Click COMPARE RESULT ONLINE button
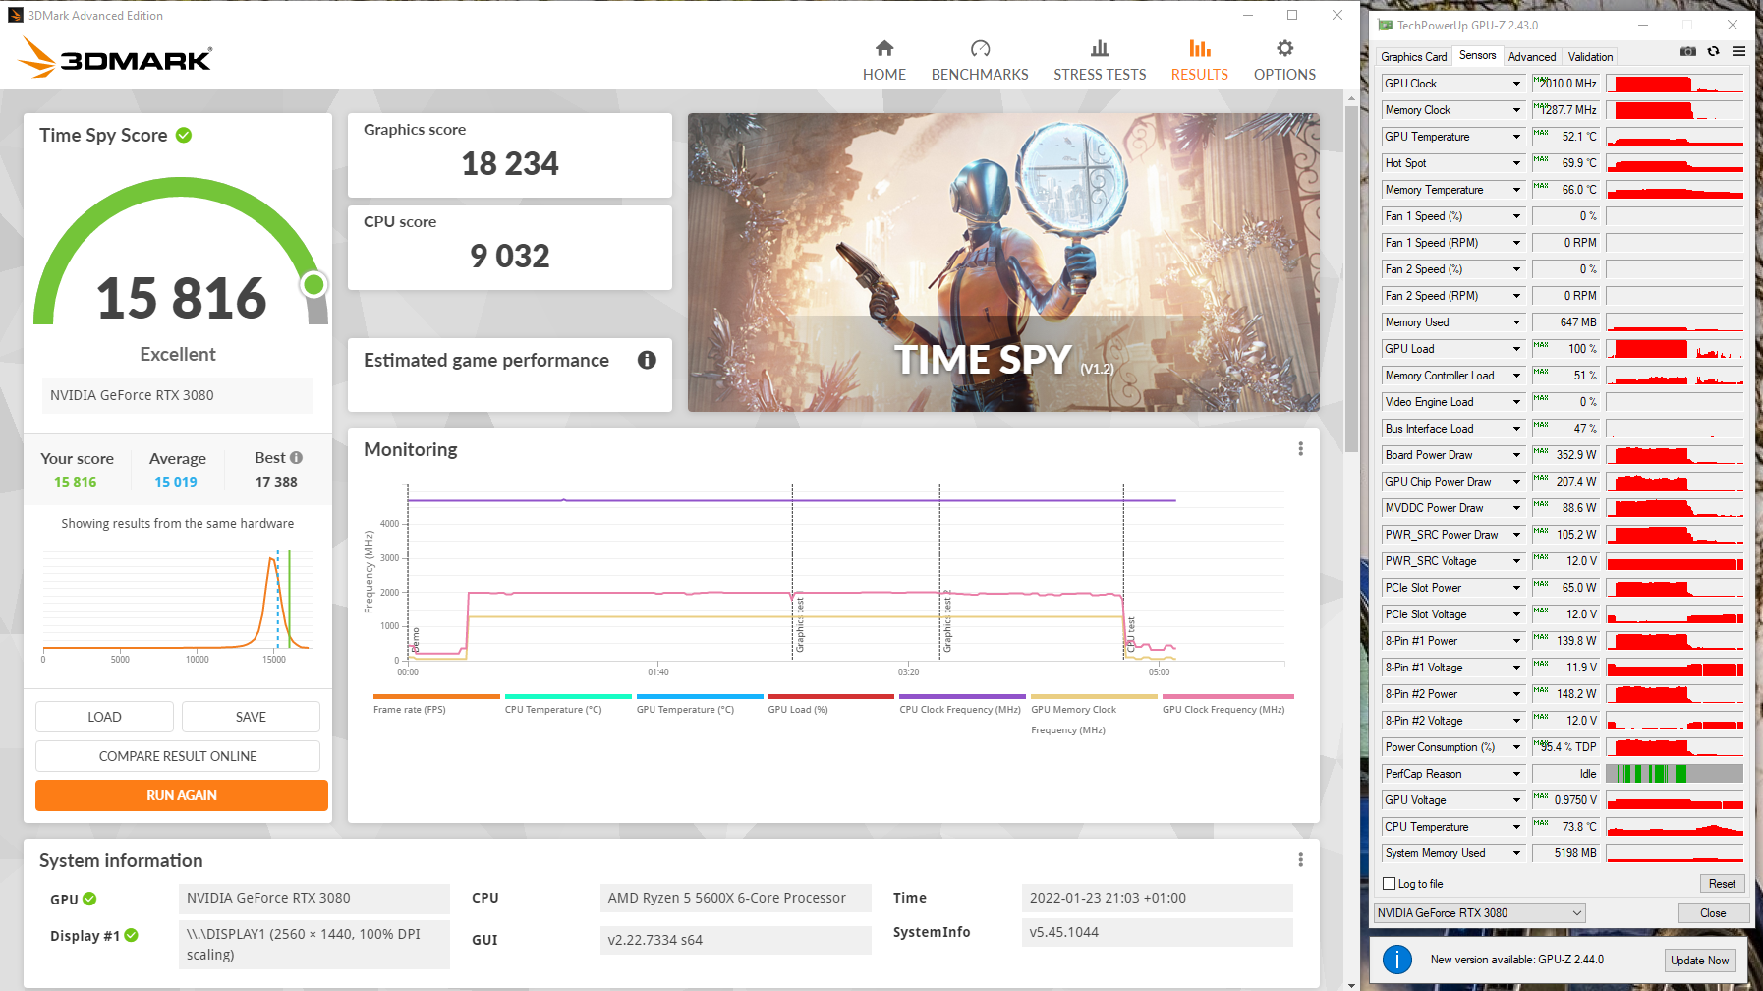The image size is (1763, 991). click(178, 756)
